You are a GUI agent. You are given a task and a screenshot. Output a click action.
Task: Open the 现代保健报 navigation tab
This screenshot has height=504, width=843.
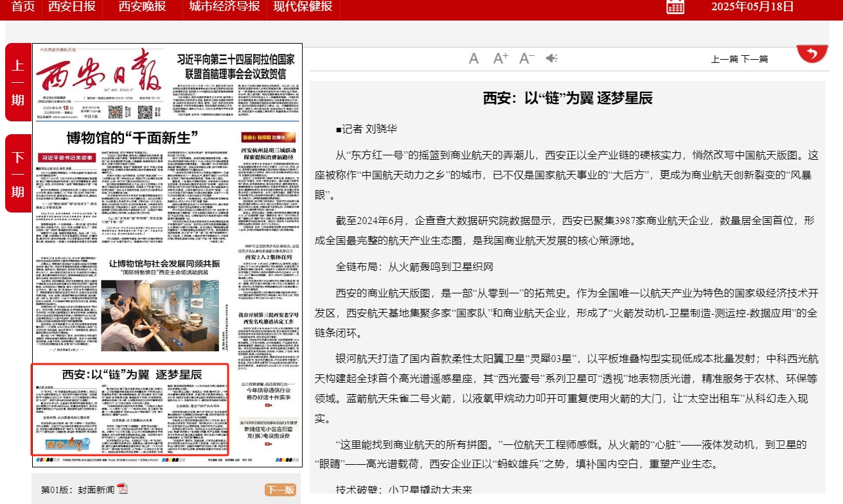(303, 6)
